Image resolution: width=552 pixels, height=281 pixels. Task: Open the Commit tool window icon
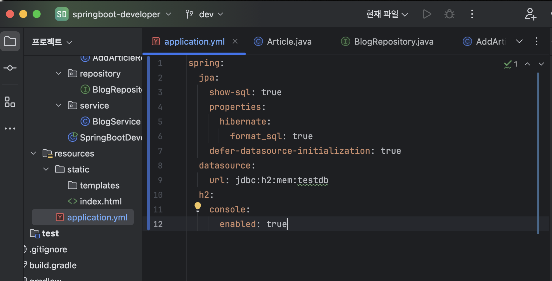tap(10, 68)
